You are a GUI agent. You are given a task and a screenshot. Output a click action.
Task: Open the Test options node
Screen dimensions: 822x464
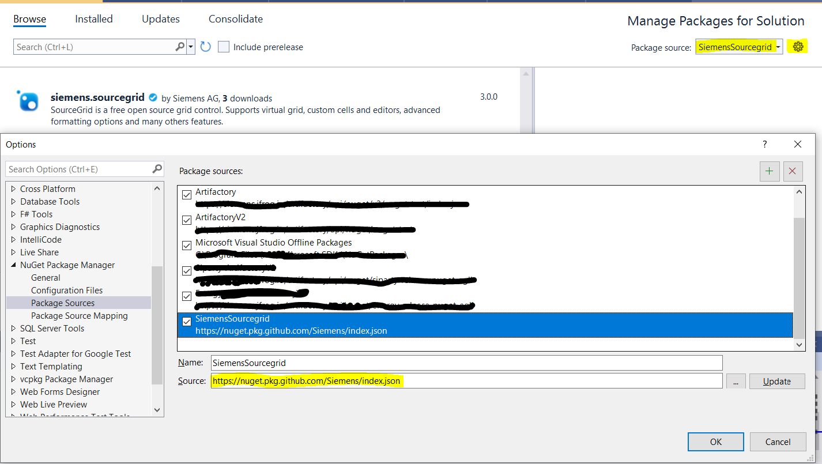tap(28, 341)
